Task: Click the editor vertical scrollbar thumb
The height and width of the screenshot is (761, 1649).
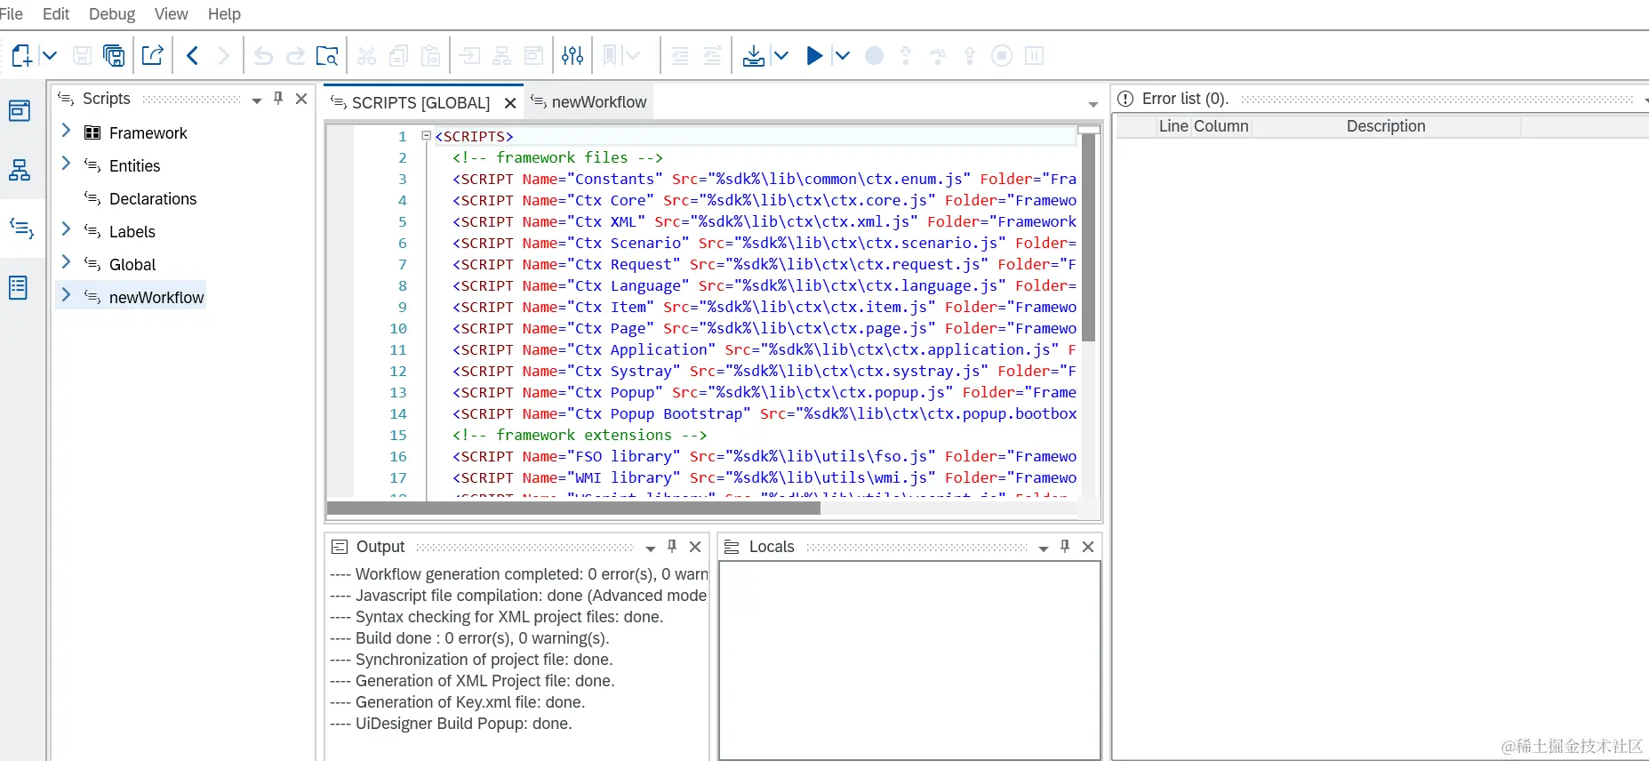Action: 1089,237
